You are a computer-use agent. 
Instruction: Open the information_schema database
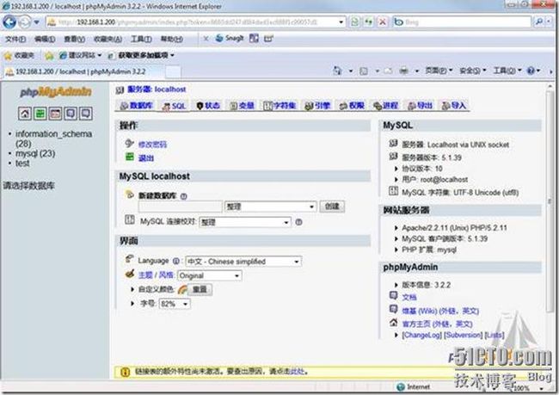(53, 139)
